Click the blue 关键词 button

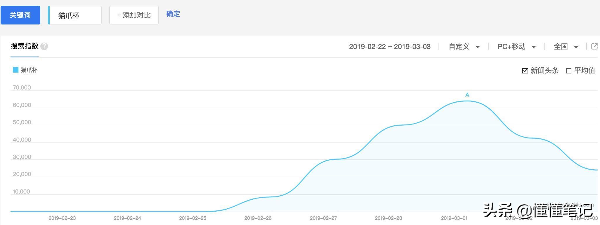coord(20,15)
